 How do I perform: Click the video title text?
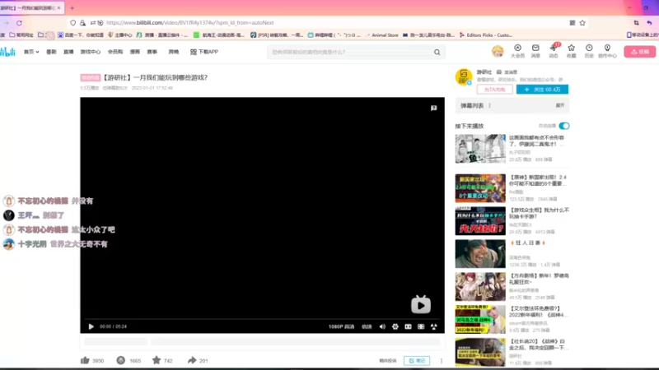click(x=155, y=77)
